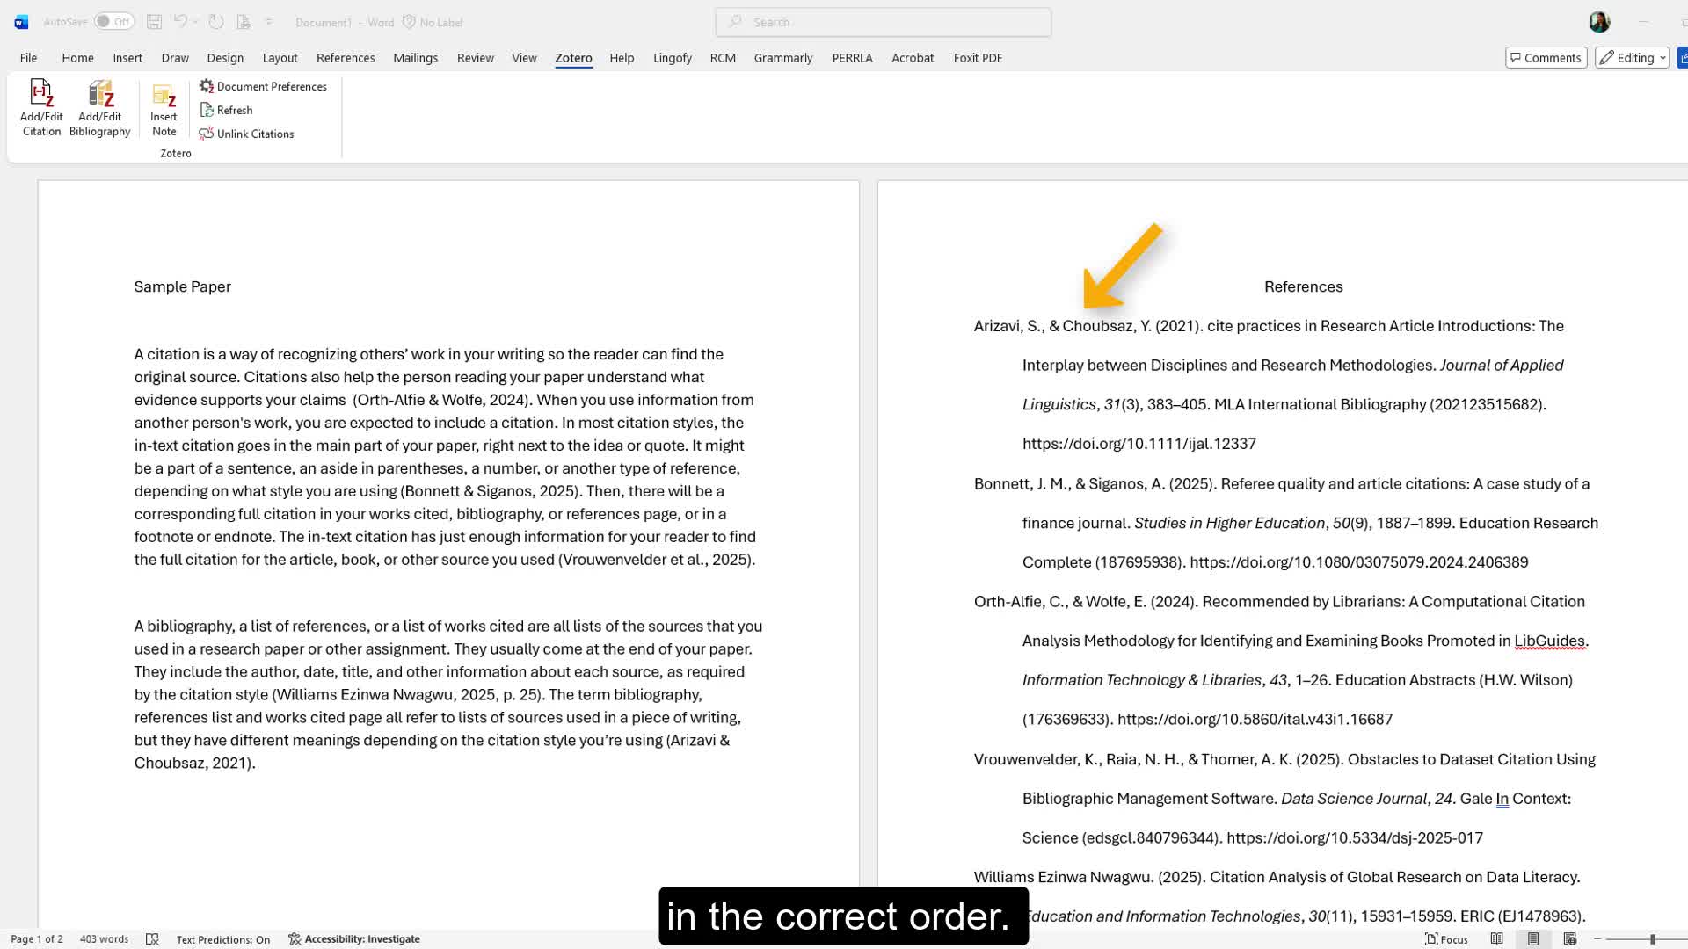Open the Grammarly tab
This screenshot has height=949, width=1688.
tap(782, 58)
